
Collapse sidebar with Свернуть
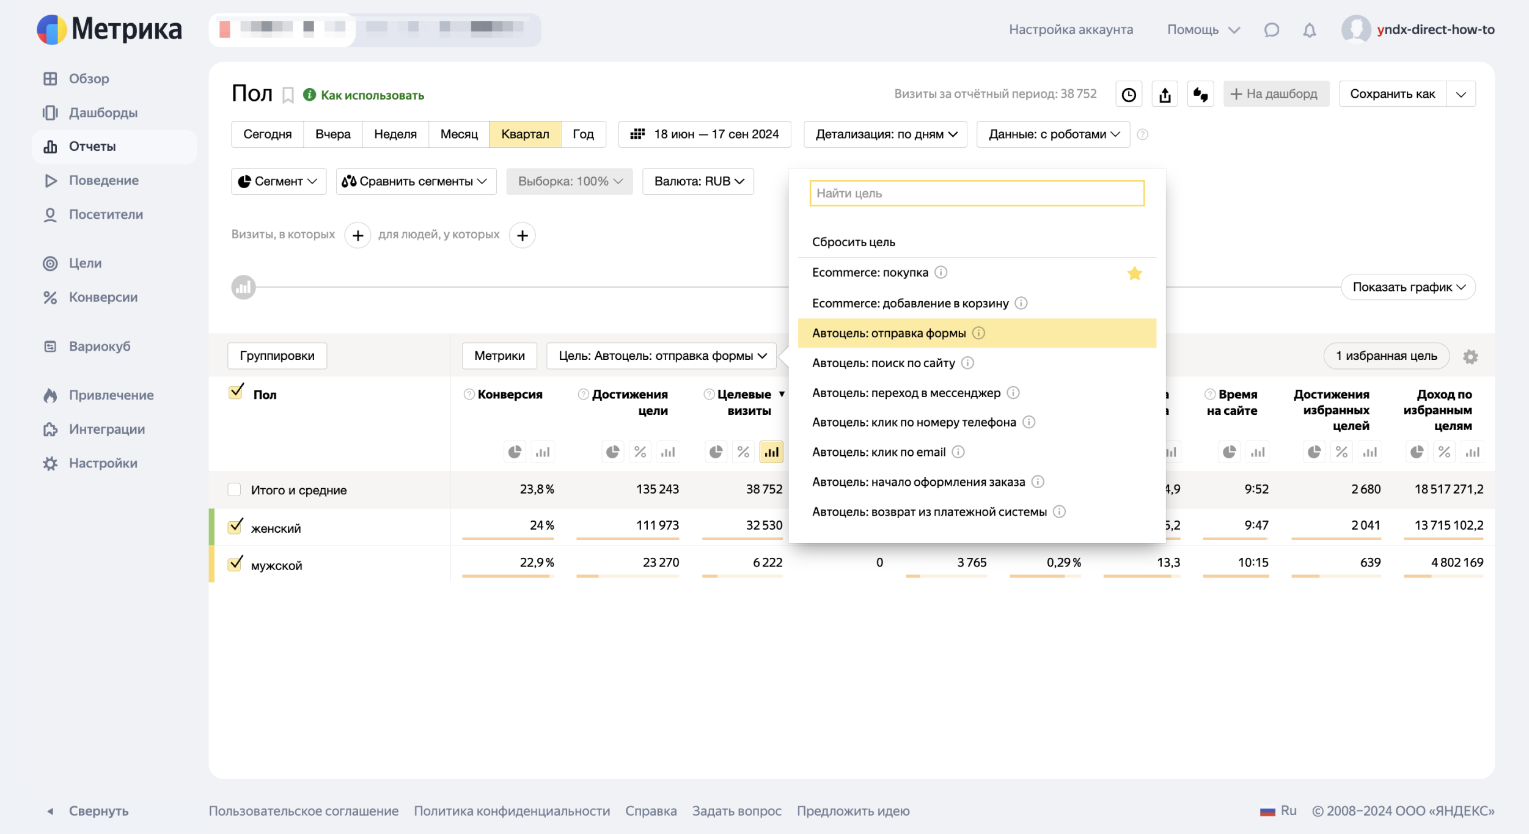tap(87, 811)
